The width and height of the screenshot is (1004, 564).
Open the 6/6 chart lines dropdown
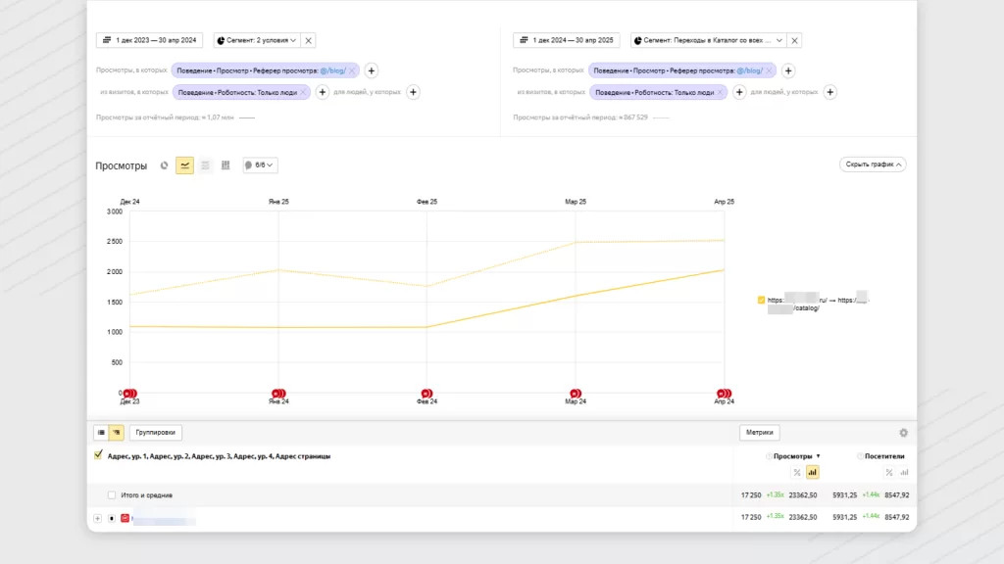click(x=260, y=165)
